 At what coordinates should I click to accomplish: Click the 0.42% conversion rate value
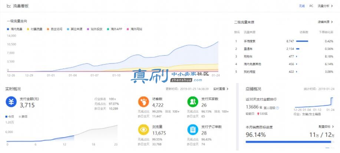329,41
